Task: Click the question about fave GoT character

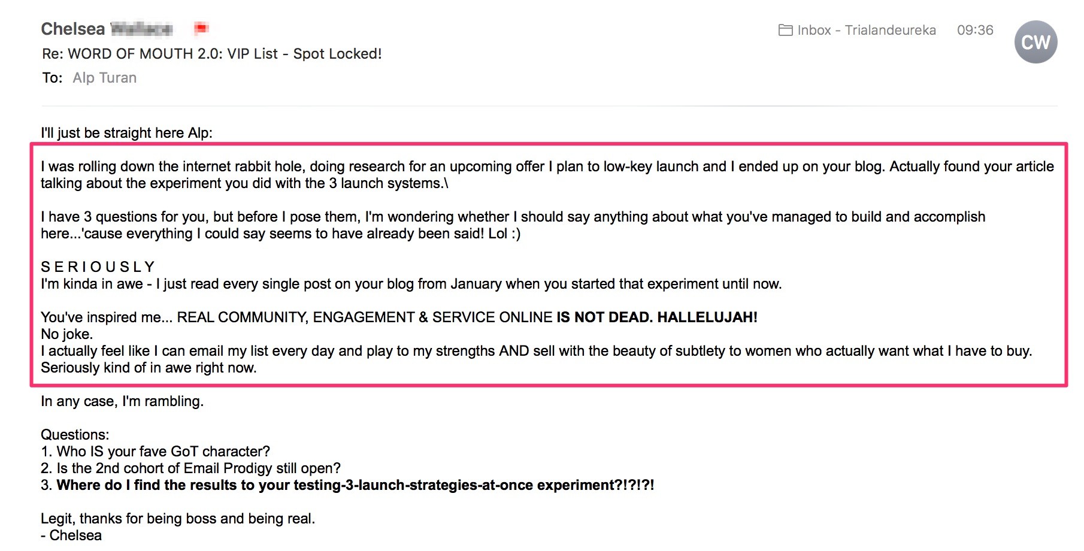Action: [156, 452]
